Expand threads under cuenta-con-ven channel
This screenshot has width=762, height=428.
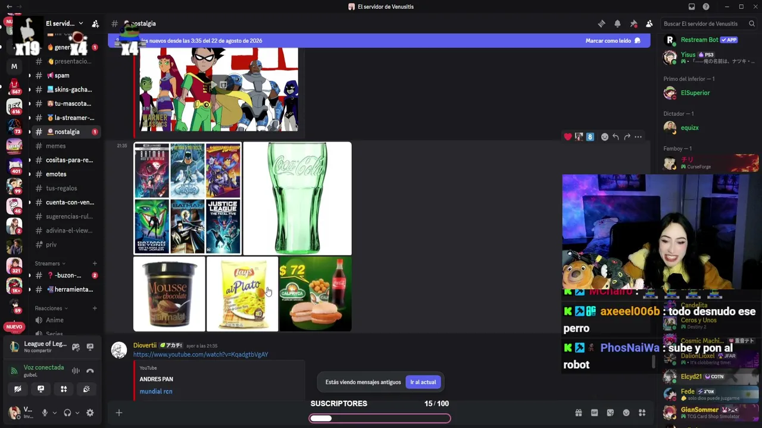pyautogui.click(x=29, y=202)
